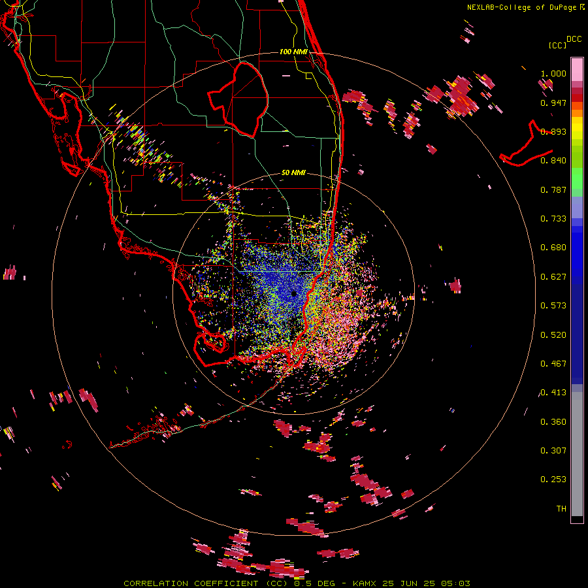
Task: Click the TH threshold label
Action: [561, 509]
